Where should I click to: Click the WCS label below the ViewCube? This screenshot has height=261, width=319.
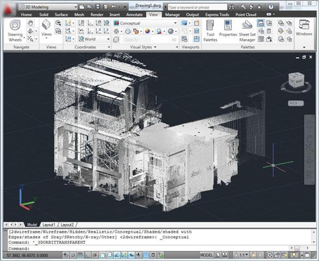295,103
